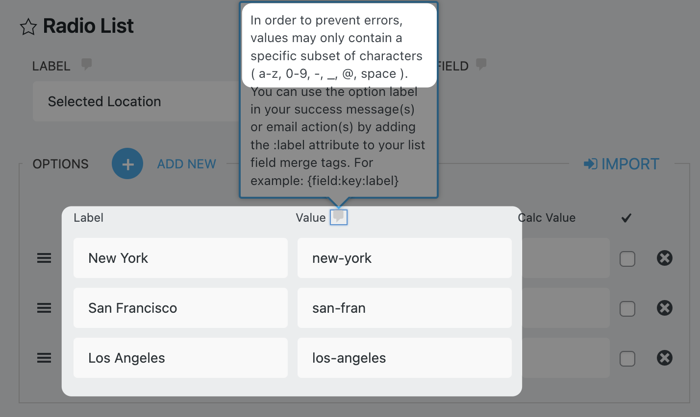The width and height of the screenshot is (700, 417).
Task: Check the New York selected checkbox
Action: [x=627, y=258]
